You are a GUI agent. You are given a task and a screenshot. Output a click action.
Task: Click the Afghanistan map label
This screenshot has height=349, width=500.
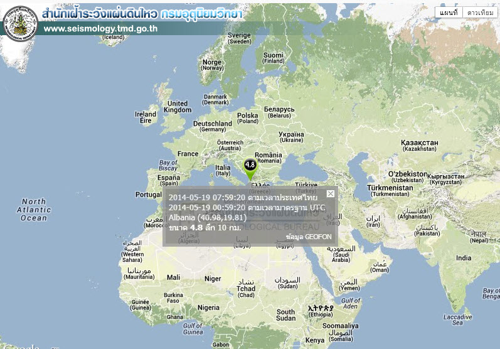tap(415, 213)
